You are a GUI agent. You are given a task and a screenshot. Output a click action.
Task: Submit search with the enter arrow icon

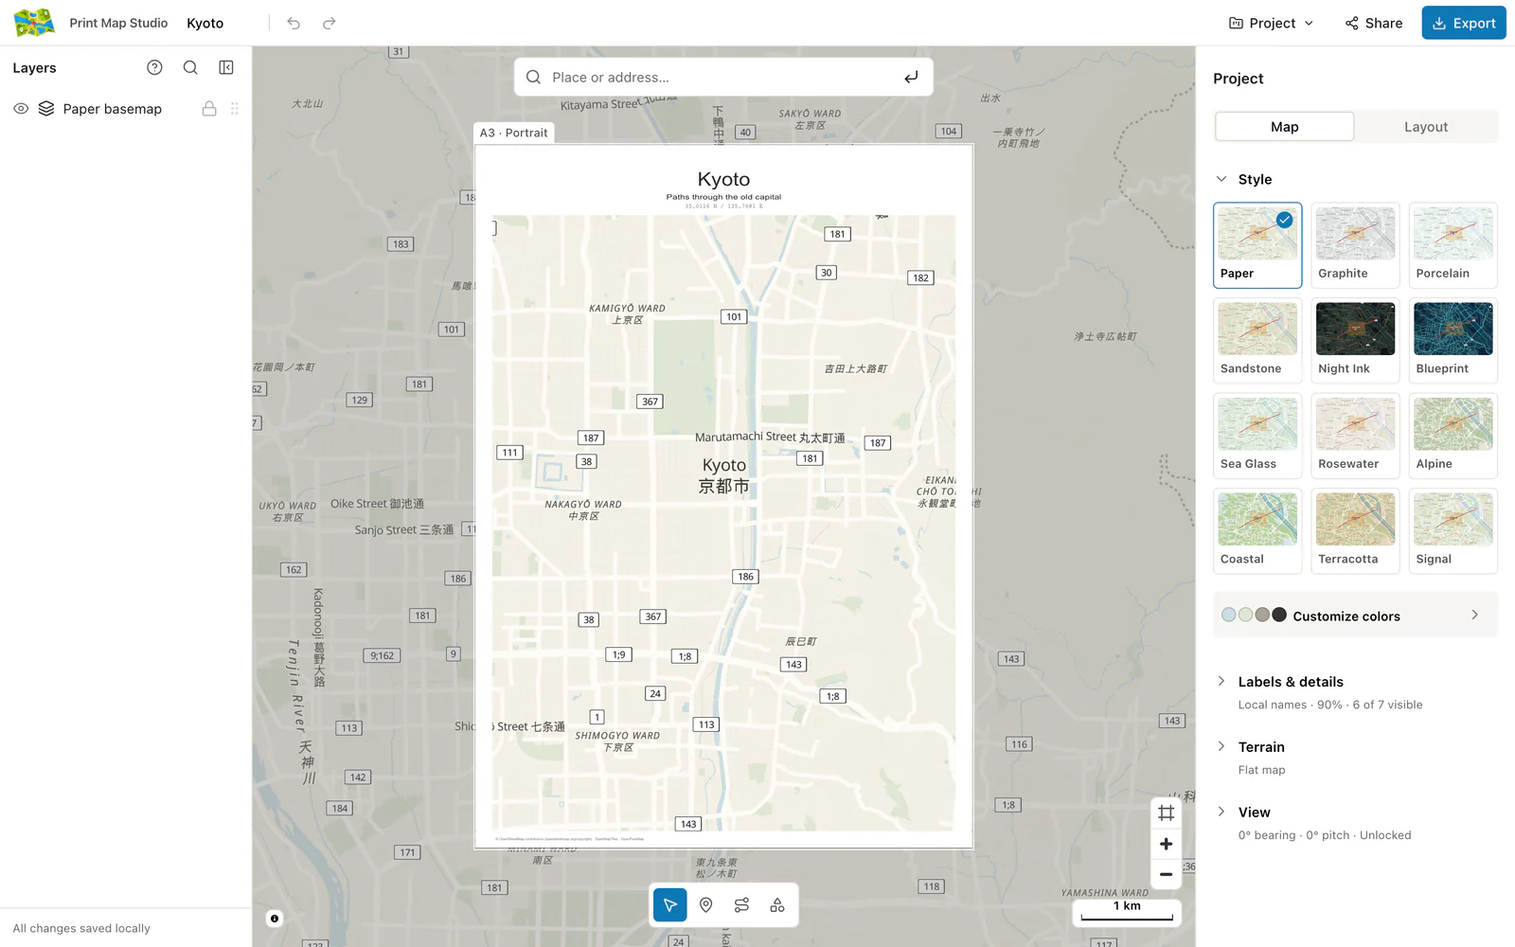(x=911, y=78)
